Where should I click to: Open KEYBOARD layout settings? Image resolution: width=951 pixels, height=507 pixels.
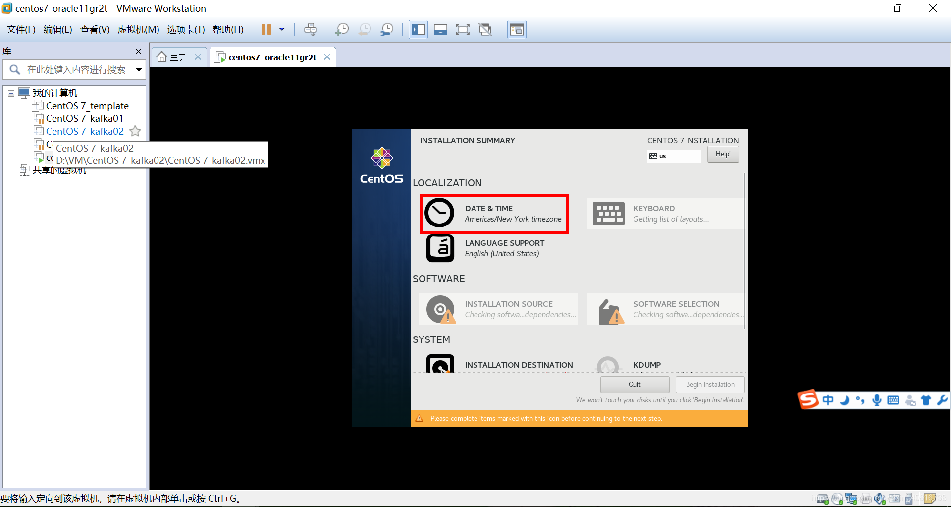pyautogui.click(x=665, y=214)
